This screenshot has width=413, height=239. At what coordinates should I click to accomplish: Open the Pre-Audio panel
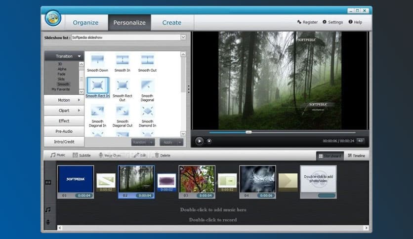[64, 131]
